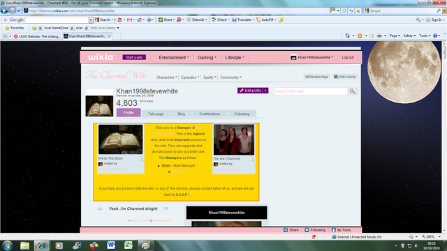Click the spell Check toolbar button
447x251 pixels.
tap(220, 20)
